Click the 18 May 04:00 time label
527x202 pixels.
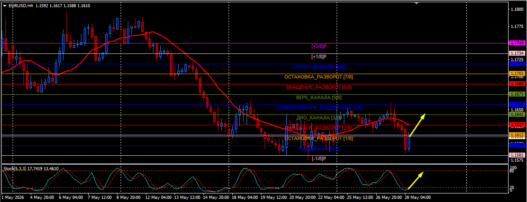coord(244,198)
